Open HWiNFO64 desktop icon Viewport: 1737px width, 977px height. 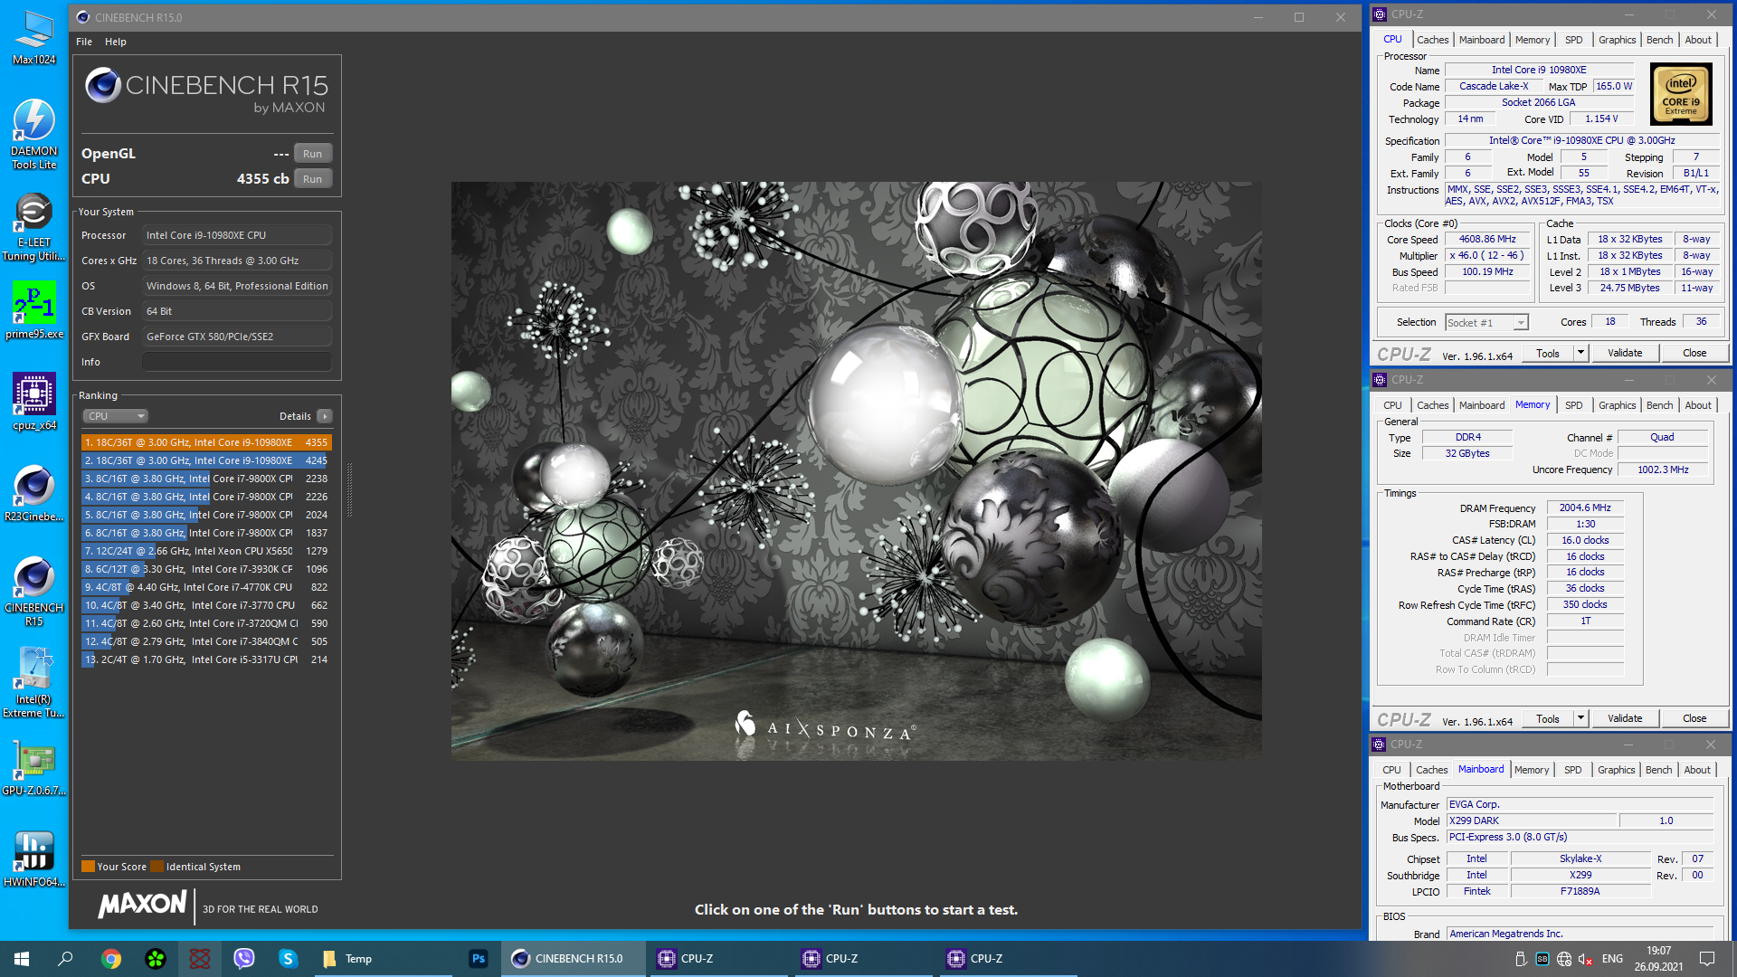tap(34, 858)
